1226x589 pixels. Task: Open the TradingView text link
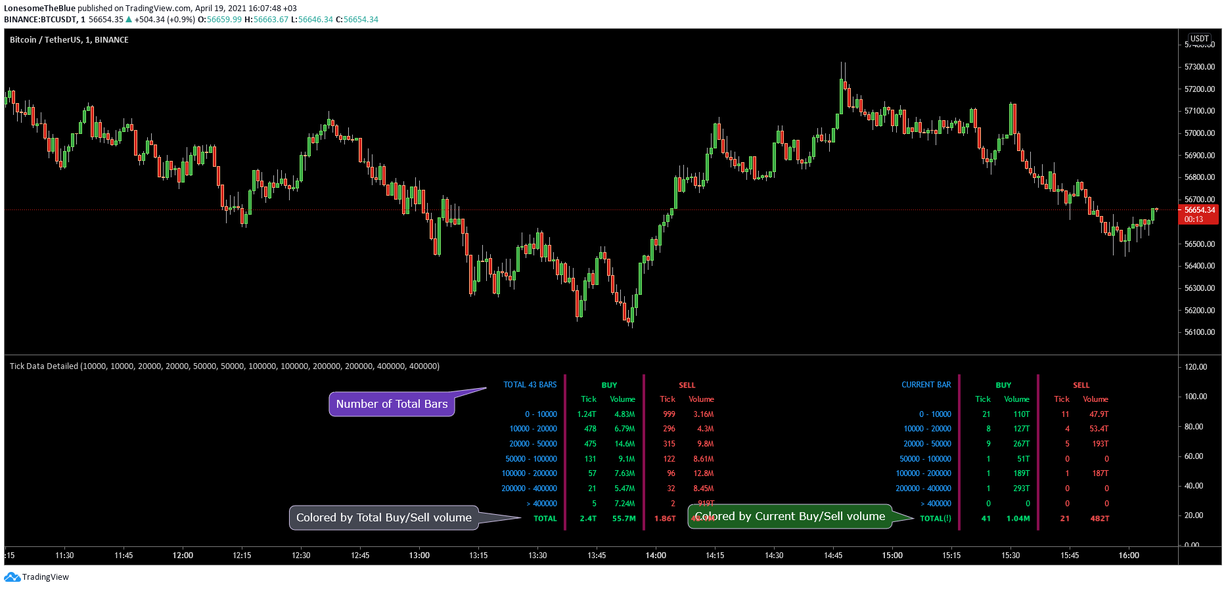pos(45,577)
